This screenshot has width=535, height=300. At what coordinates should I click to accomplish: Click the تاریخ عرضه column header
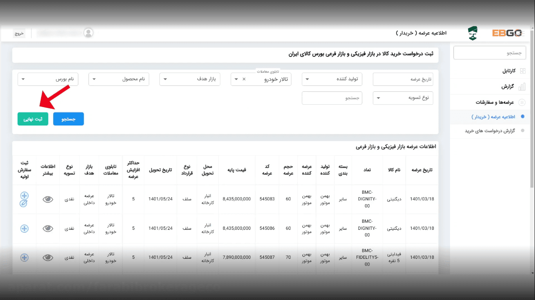click(422, 170)
